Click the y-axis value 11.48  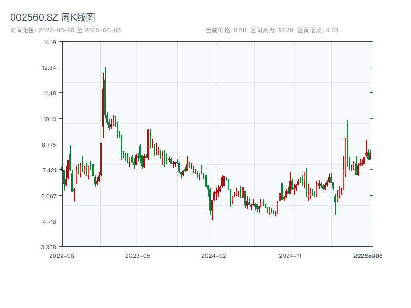point(50,93)
